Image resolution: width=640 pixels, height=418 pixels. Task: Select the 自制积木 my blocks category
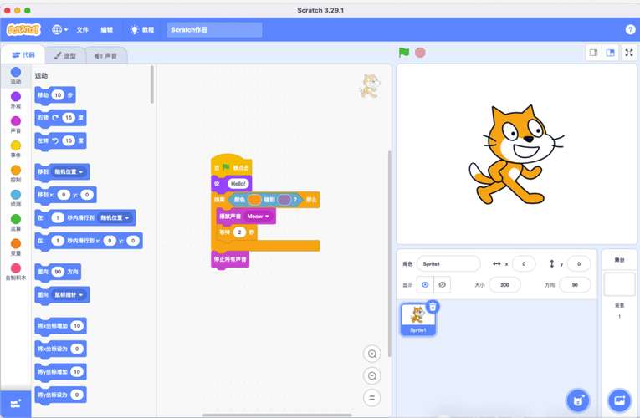tap(16, 272)
